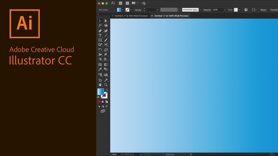Select the Width tool

coord(100,55)
